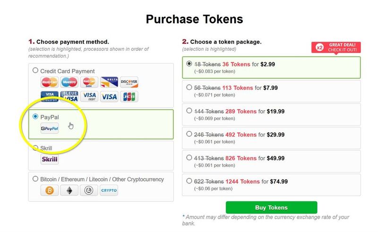Image resolution: width=378 pixels, height=232 pixels.
Task: Click the orange Bitcoin icon
Action: click(x=50, y=190)
